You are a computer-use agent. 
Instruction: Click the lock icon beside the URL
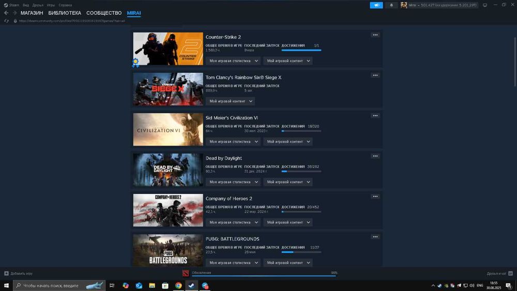[x=15, y=21]
